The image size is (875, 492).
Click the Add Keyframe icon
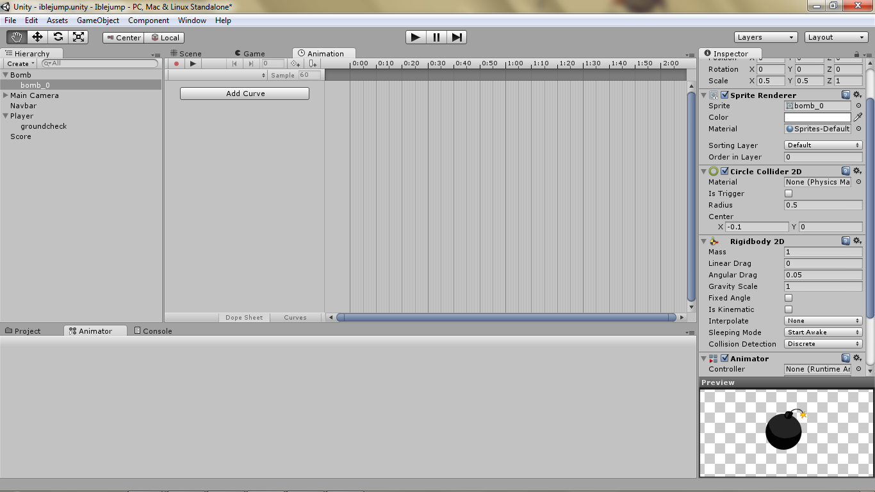click(295, 63)
